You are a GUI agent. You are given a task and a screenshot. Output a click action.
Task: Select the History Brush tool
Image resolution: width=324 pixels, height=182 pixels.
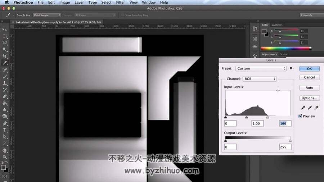5,90
